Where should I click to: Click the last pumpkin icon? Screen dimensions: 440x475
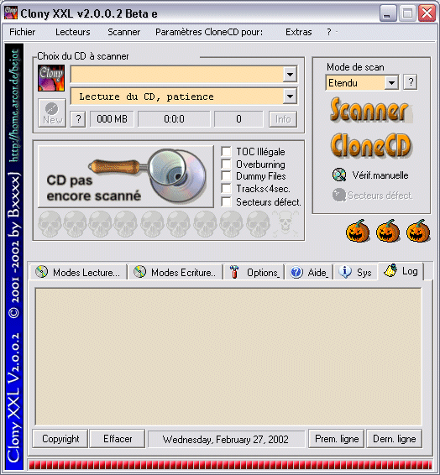(418, 231)
